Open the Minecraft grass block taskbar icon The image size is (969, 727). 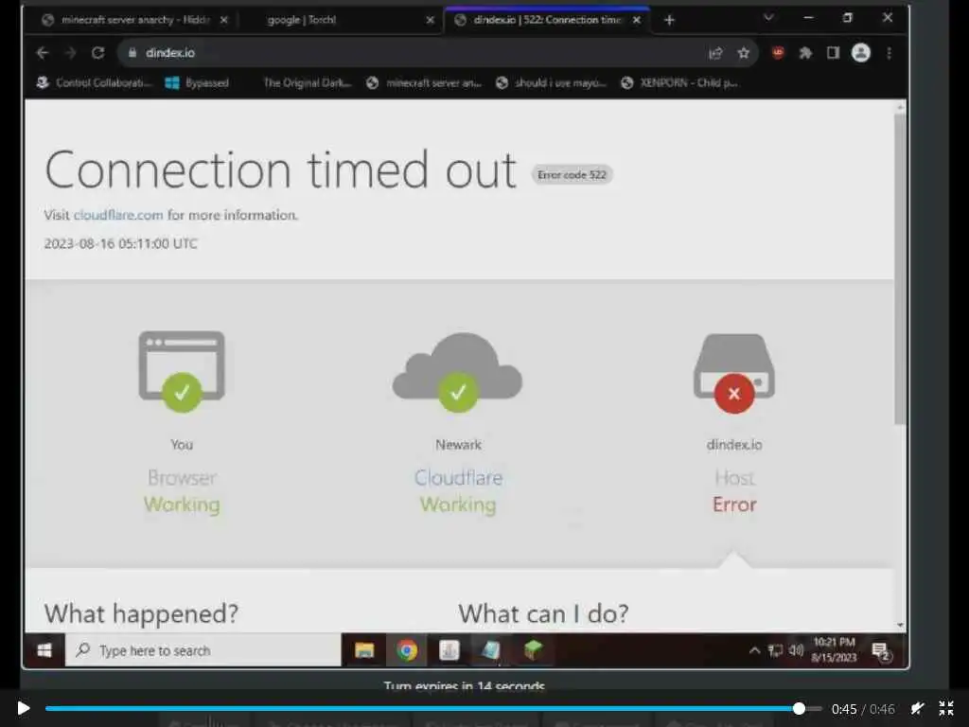pos(533,650)
